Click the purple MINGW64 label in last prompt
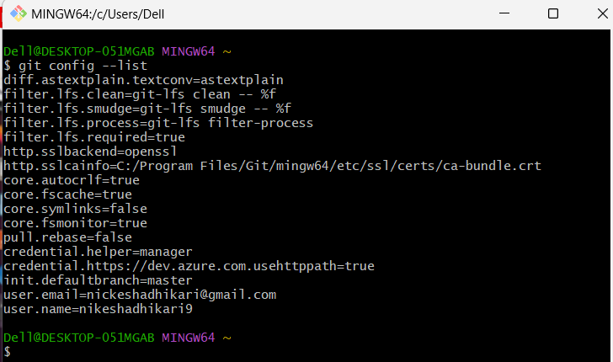Viewport: 613px width, 362px height. (189, 338)
